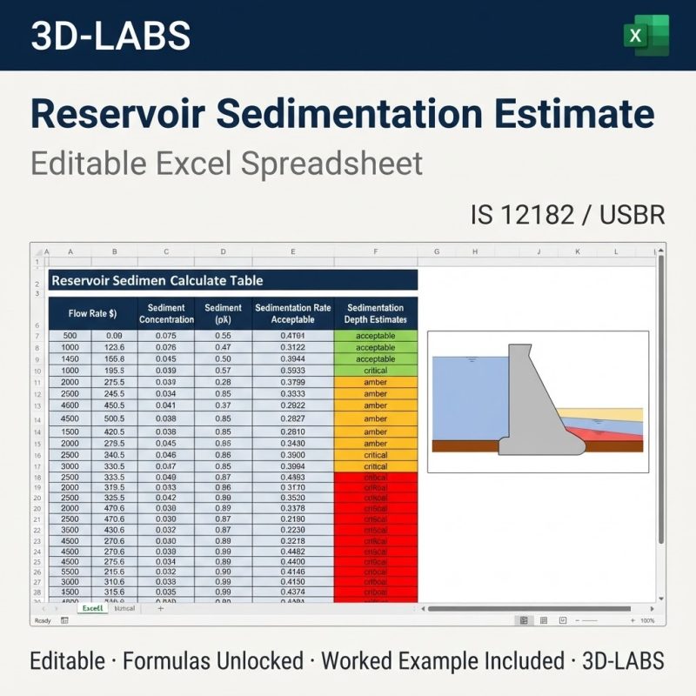Select cell containing 0.4146
This screenshot has height=696, width=696.
[x=293, y=572]
